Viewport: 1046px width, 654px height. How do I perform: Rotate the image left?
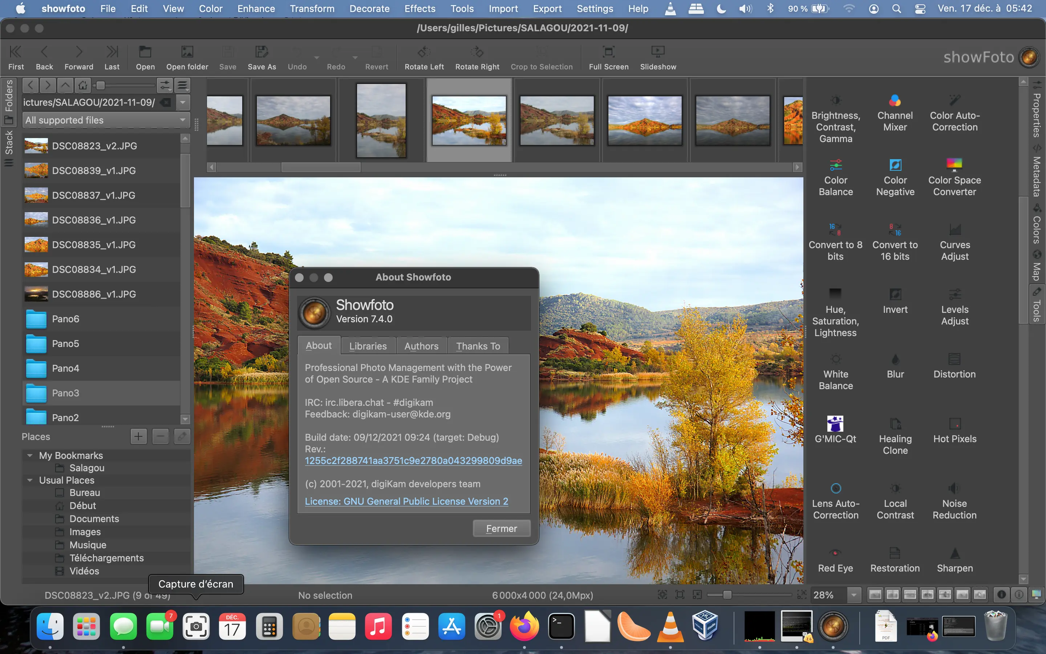(x=423, y=57)
